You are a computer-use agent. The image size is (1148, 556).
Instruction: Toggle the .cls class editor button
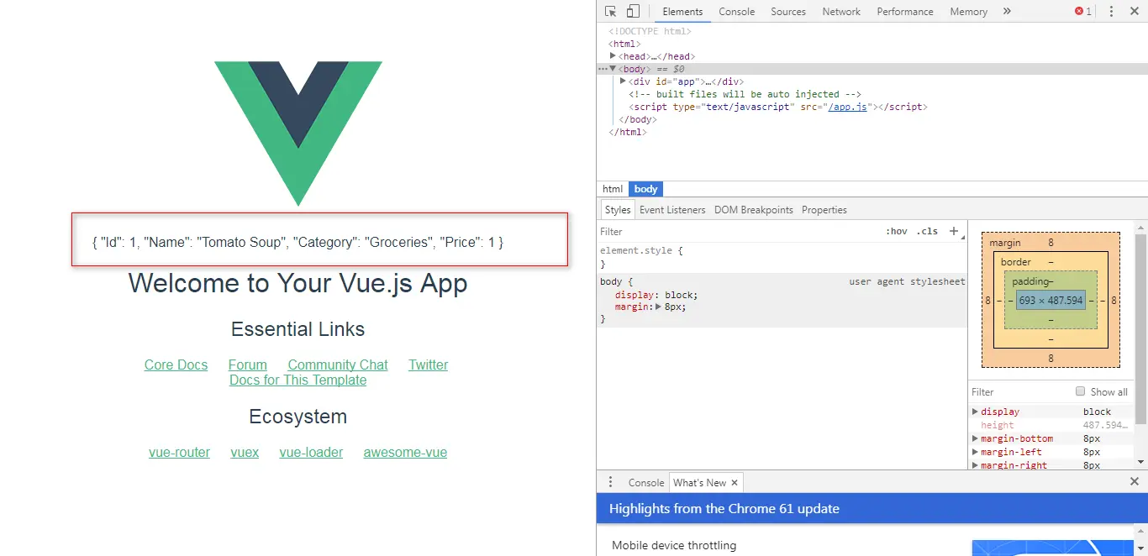click(x=927, y=231)
